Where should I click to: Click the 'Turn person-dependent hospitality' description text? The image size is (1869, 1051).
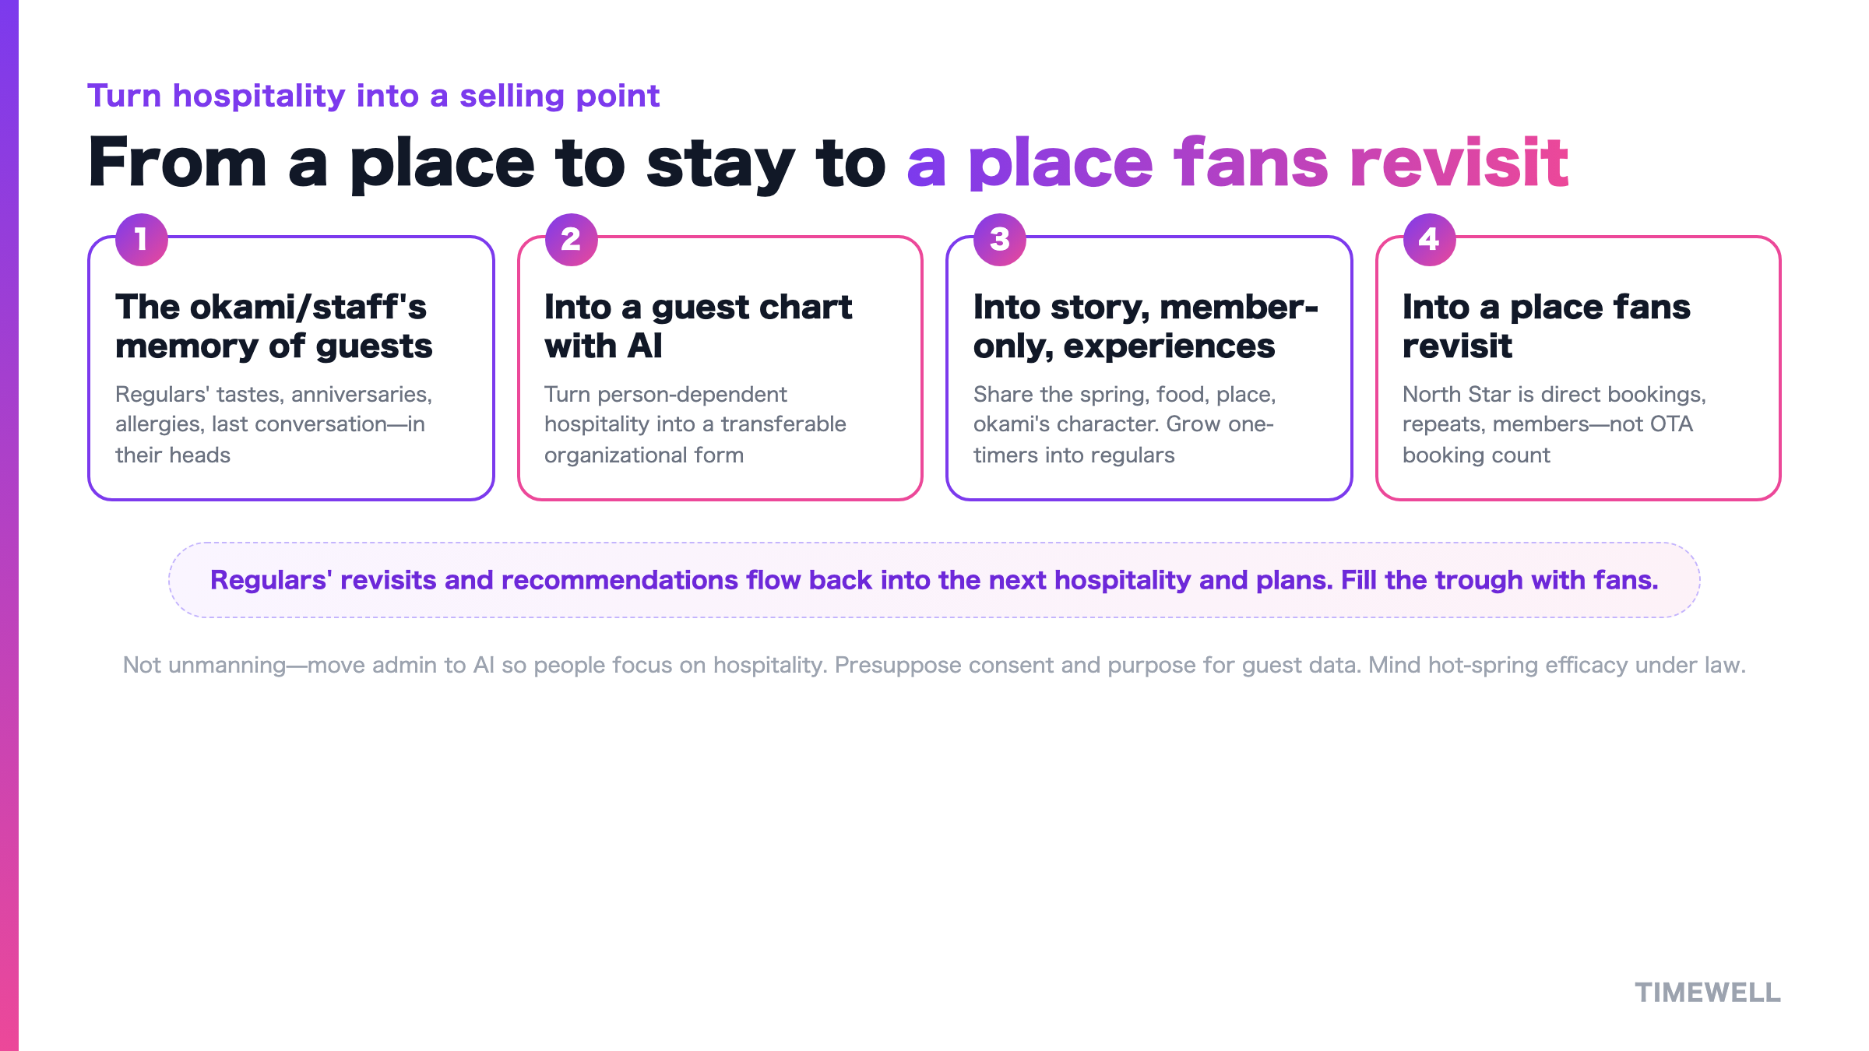tap(695, 424)
